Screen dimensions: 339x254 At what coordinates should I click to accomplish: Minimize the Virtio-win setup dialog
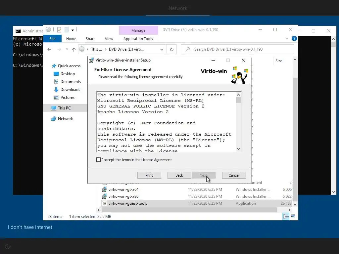pyautogui.click(x=213, y=60)
